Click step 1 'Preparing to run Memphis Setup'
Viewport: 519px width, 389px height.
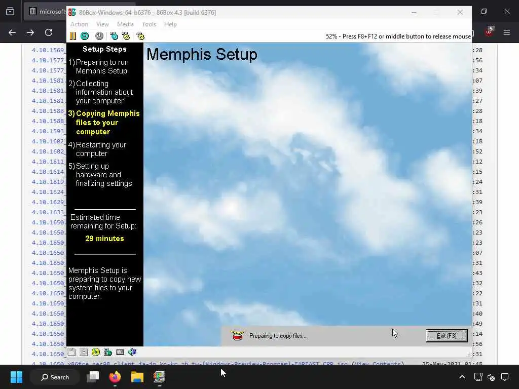[x=99, y=66]
